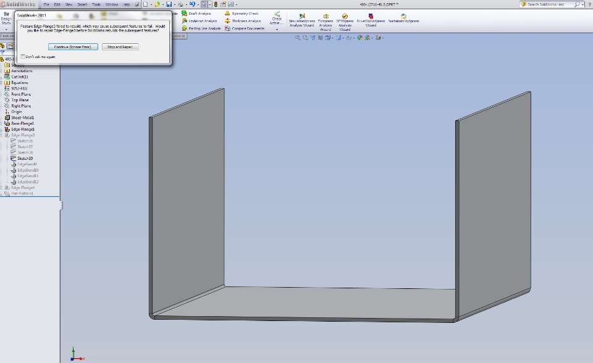Launch DriveWorksXpress Wizard
The height and width of the screenshot is (363, 593).
[371, 20]
